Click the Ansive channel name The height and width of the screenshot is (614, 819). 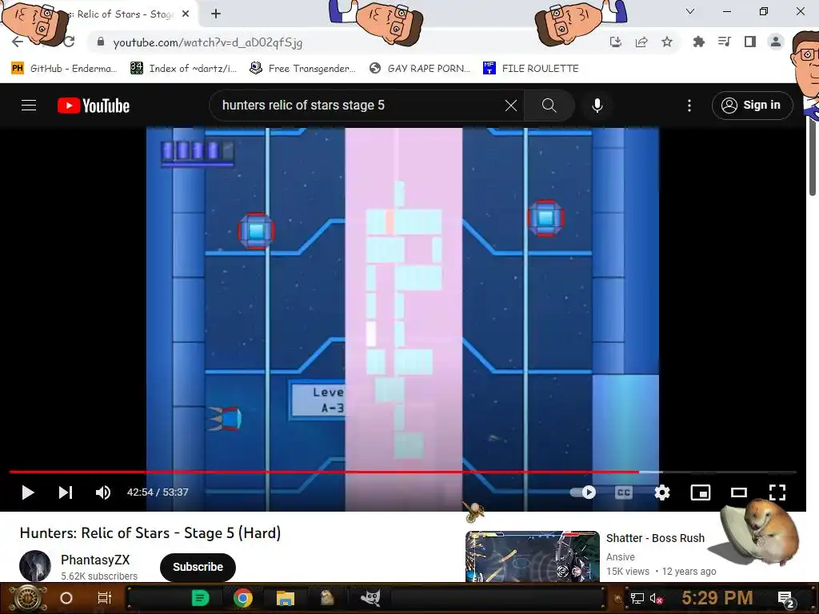[621, 557]
